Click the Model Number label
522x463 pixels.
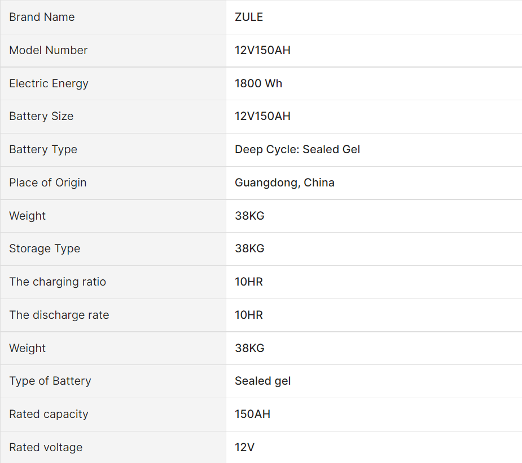pyautogui.click(x=49, y=50)
